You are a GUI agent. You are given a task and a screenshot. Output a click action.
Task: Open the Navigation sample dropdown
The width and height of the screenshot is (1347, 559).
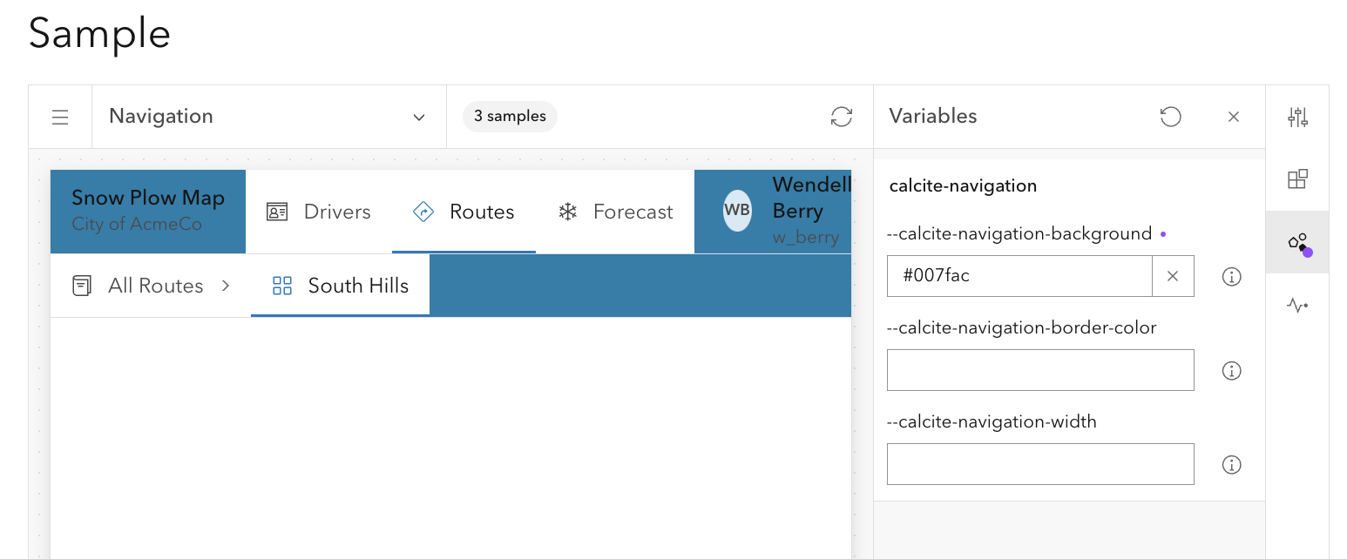coord(418,116)
